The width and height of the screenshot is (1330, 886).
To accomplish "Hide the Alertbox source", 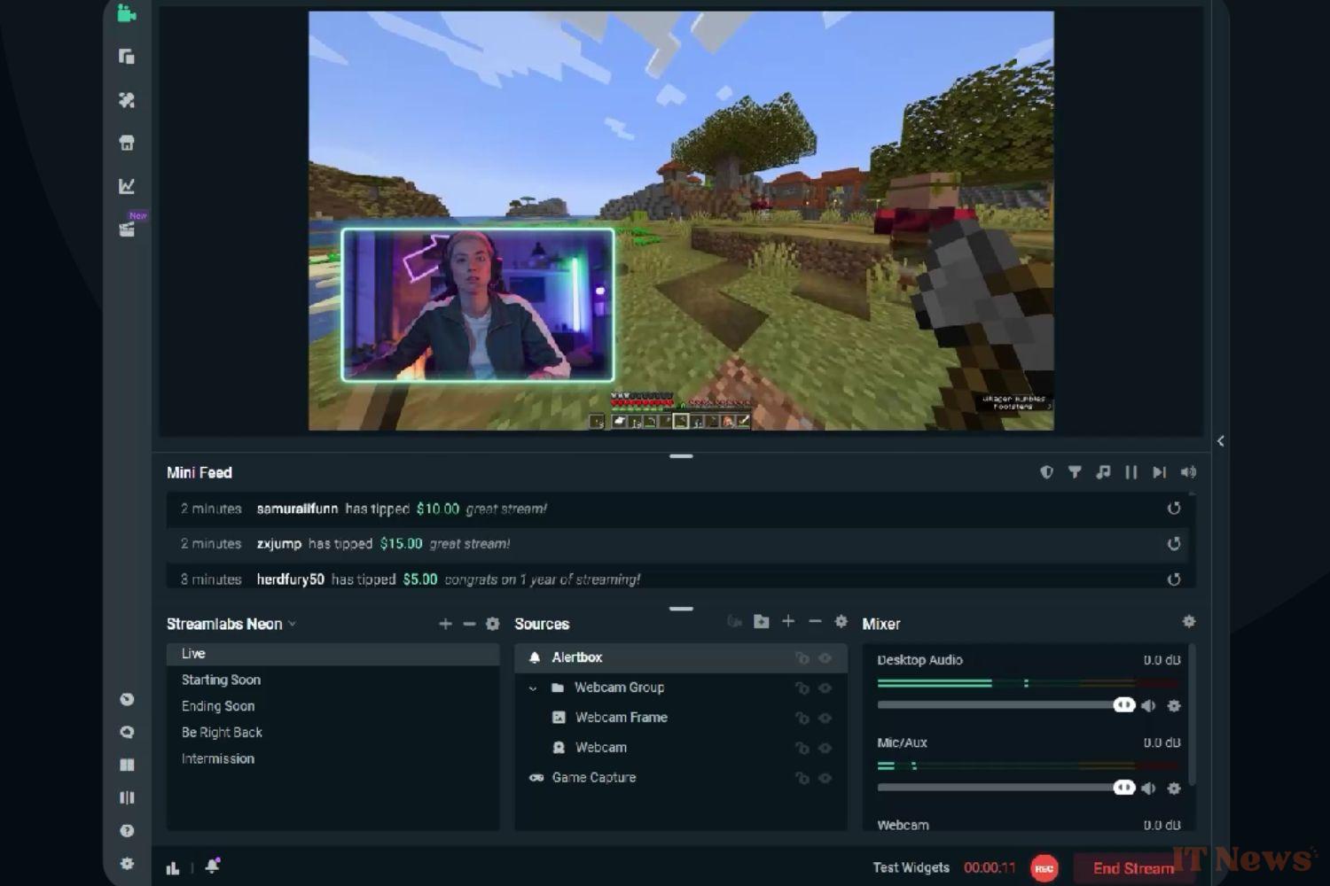I will (825, 658).
